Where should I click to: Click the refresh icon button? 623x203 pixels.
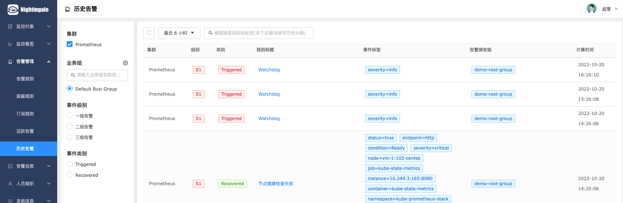[149, 33]
